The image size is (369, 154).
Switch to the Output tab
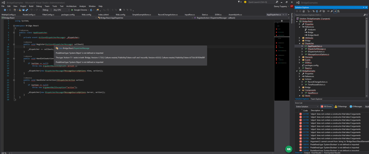coord(307,152)
